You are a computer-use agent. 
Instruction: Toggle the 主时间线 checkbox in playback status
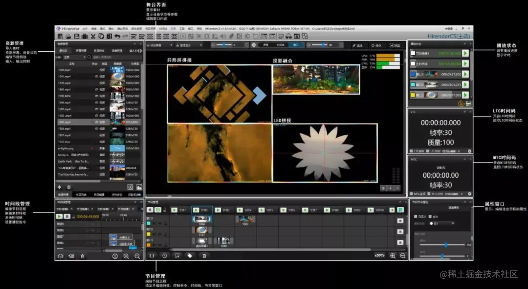tap(413, 63)
